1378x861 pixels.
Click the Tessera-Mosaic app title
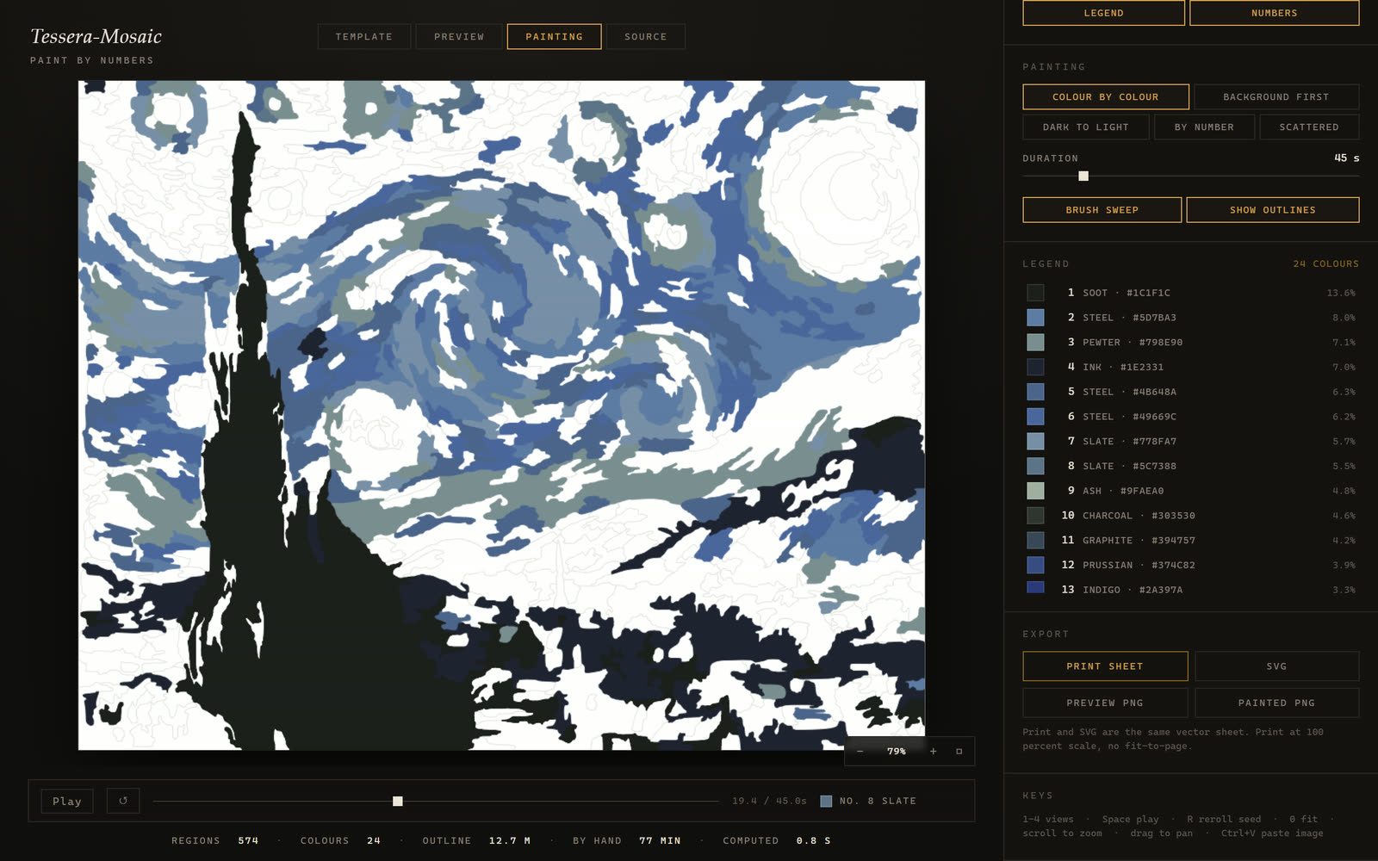96,36
